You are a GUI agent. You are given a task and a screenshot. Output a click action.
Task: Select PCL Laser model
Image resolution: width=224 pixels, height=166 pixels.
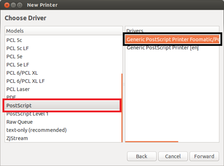(63, 89)
